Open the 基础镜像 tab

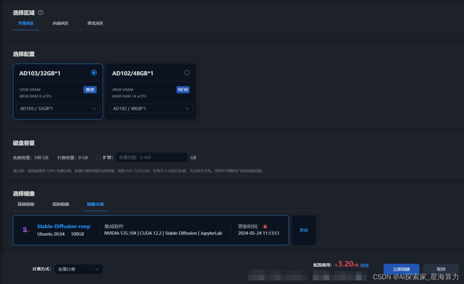[x=26, y=204]
